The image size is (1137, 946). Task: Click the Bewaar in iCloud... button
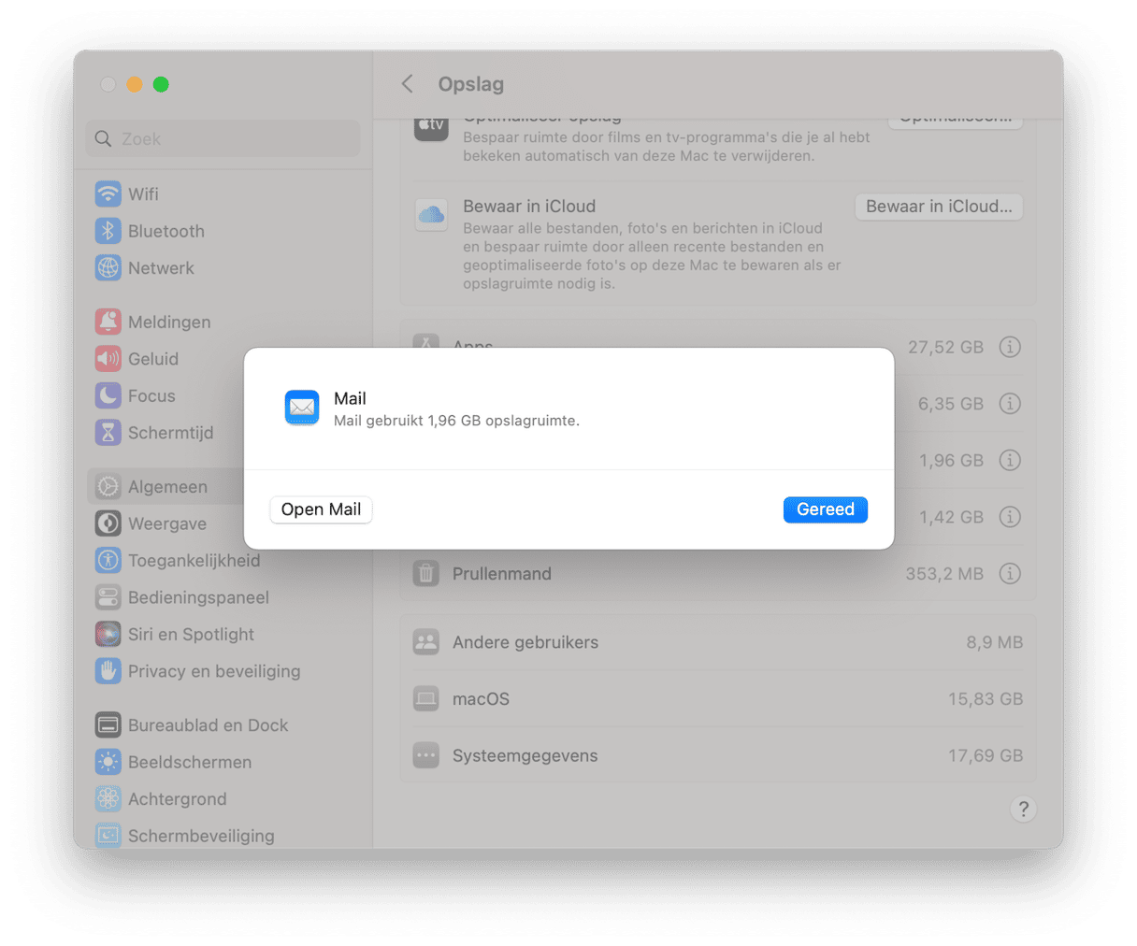[x=939, y=207]
